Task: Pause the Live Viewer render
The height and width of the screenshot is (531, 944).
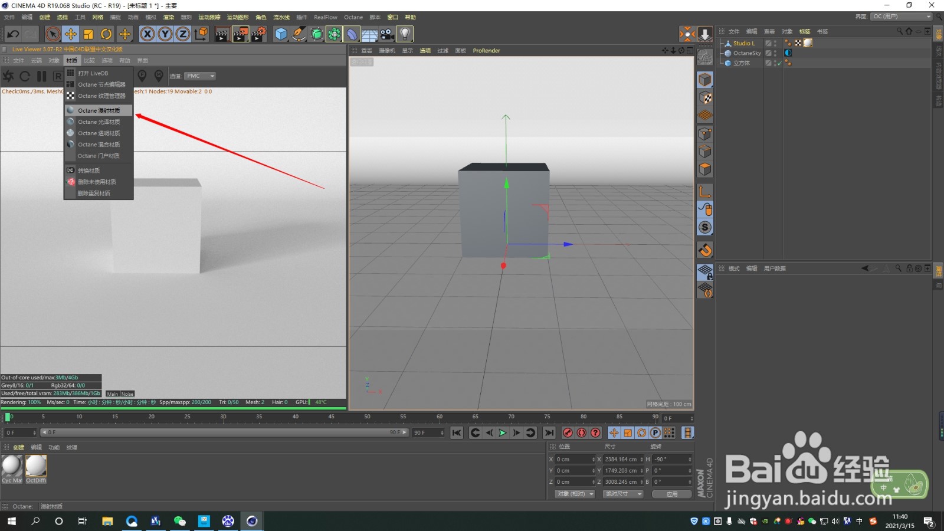Action: (x=41, y=76)
